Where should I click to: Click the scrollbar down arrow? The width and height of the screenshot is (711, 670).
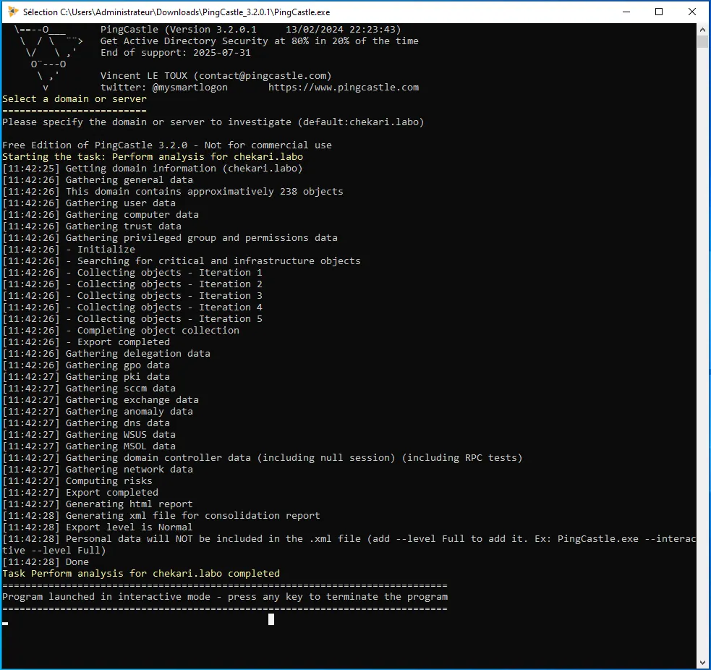pyautogui.click(x=702, y=662)
